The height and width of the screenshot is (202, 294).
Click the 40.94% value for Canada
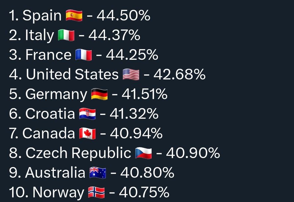click(x=136, y=134)
